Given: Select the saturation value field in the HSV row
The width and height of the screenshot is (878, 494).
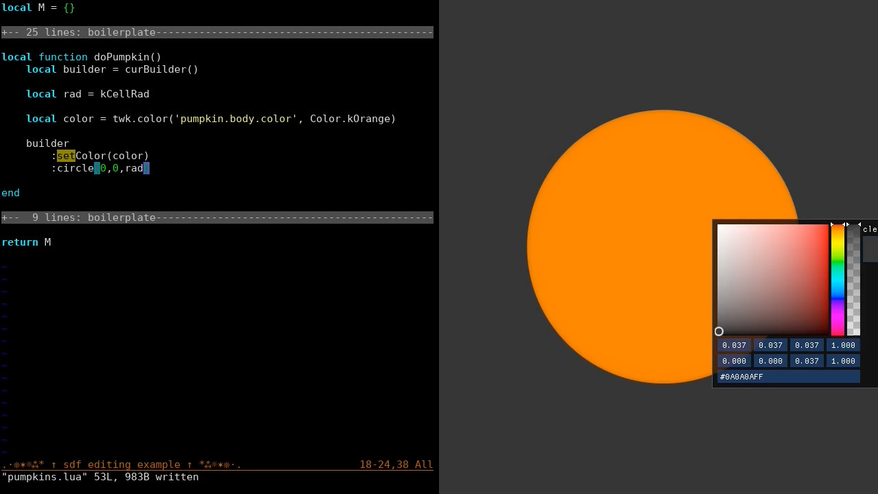Looking at the screenshot, I should (x=770, y=361).
